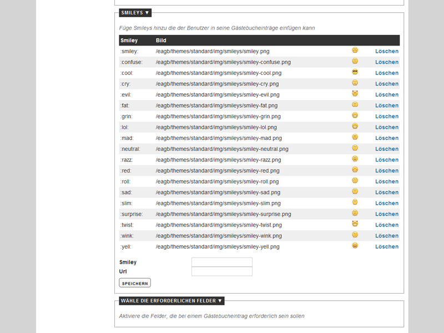The image size is (444, 333).
Task: Click the :sad: emoticon image
Action: (x=355, y=191)
